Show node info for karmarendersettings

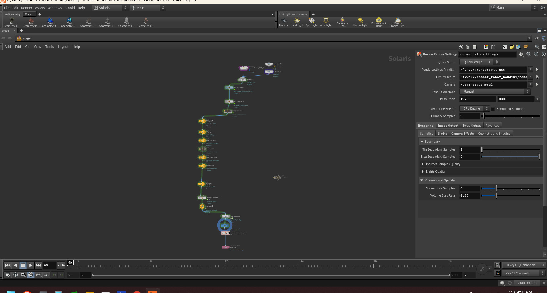coord(536,54)
